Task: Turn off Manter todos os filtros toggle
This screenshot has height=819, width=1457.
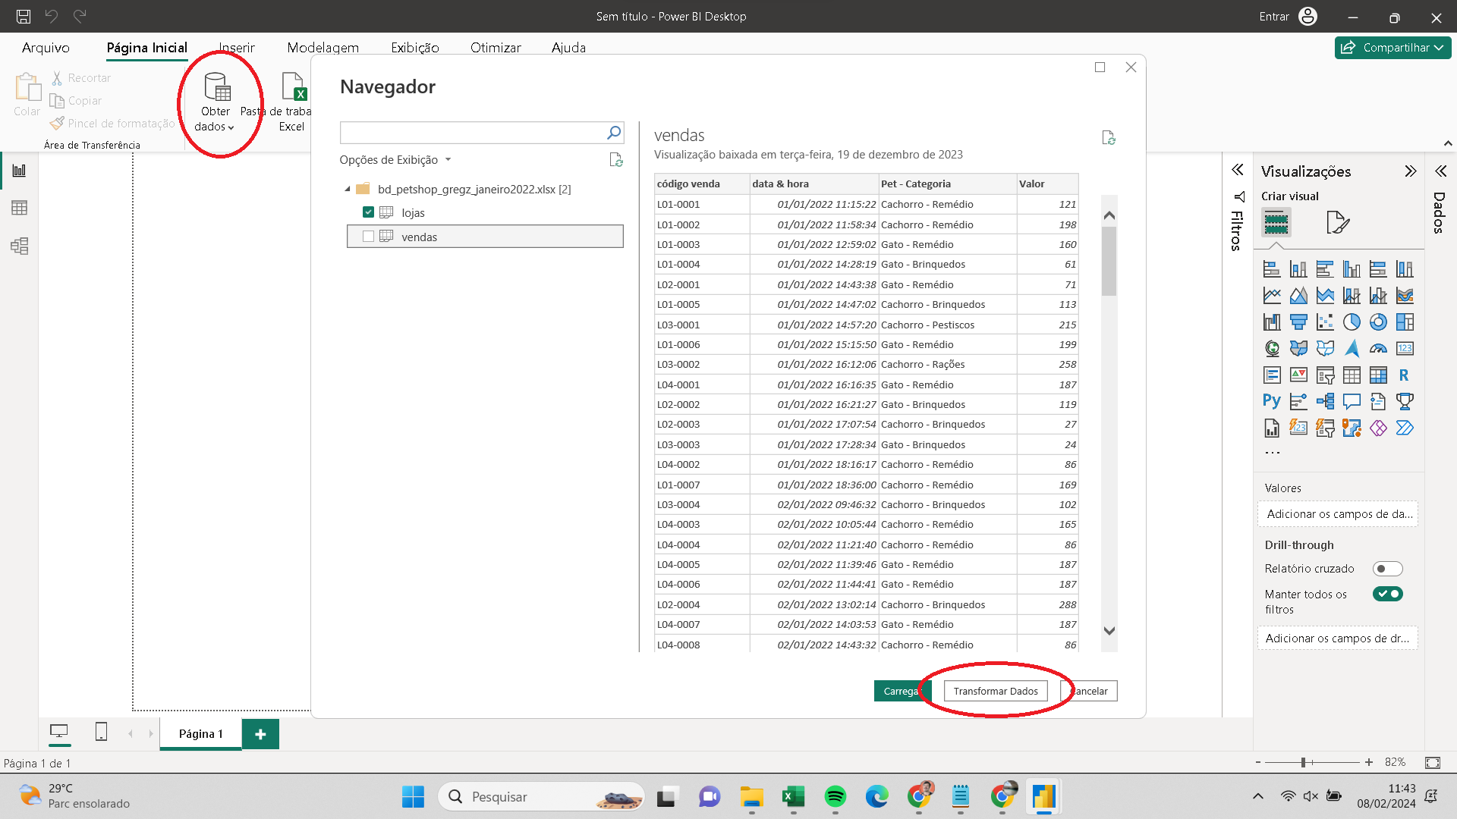Action: point(1387,594)
